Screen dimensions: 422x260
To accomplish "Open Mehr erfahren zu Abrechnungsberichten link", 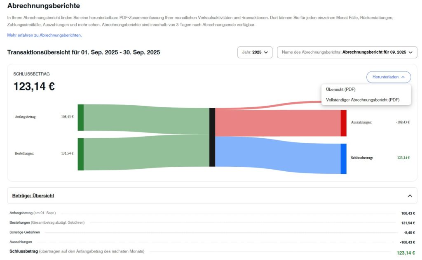I will point(45,35).
